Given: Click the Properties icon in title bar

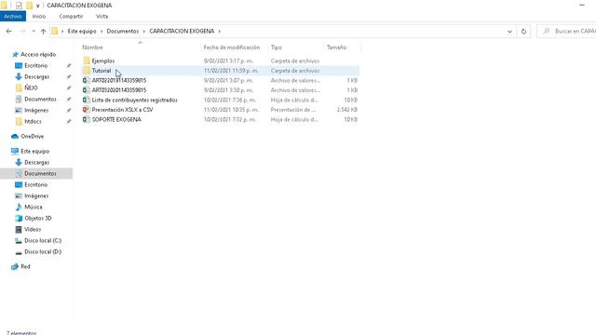Looking at the screenshot, I should [19, 6].
